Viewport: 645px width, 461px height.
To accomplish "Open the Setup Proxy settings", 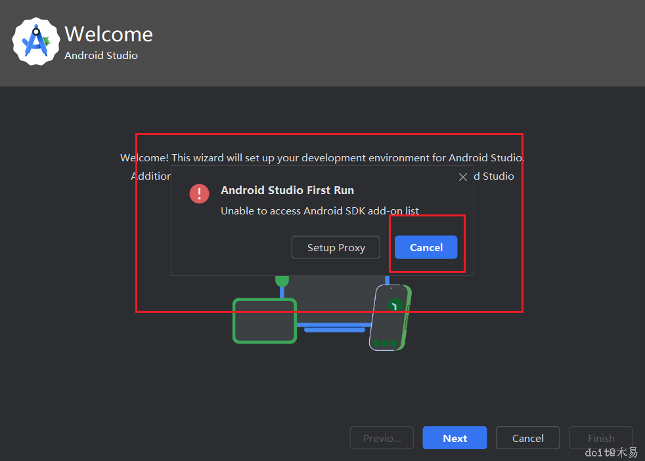I will [x=336, y=247].
